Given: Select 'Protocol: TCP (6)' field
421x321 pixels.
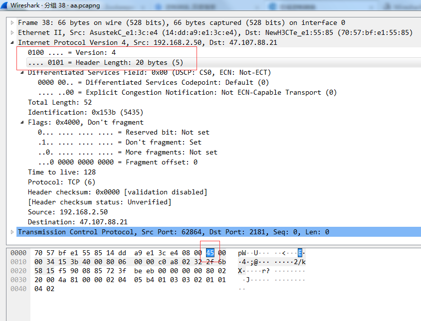Looking at the screenshot, I should coord(61,182).
